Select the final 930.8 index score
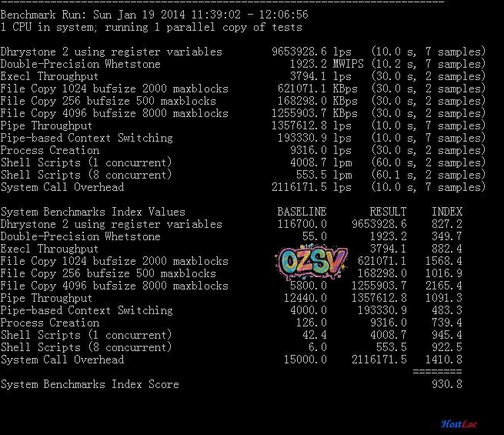Image resolution: width=504 pixels, height=435 pixels. 446,384
